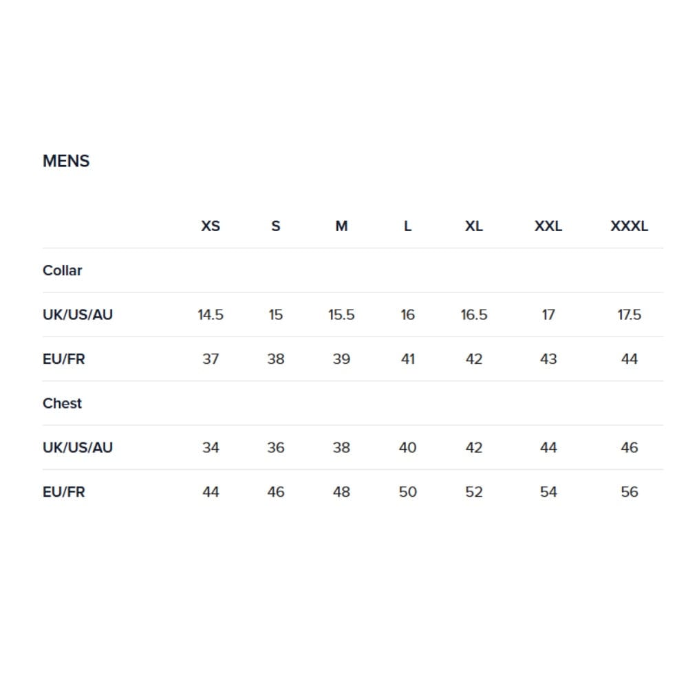Select the S size column header

tap(276, 226)
